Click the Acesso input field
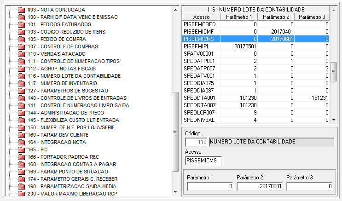This screenshot has height=201, width=342. [x=203, y=161]
